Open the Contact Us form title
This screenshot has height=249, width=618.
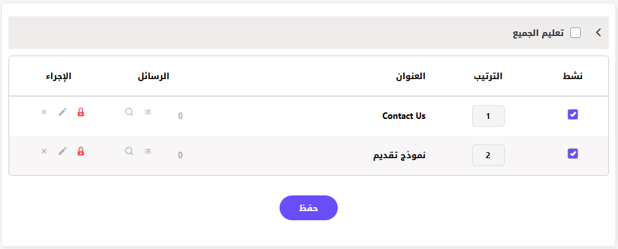click(x=404, y=116)
